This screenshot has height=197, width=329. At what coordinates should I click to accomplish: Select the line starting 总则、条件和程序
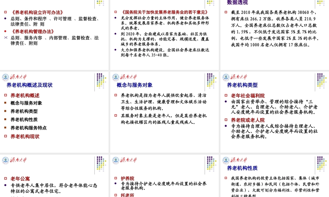click(55, 21)
